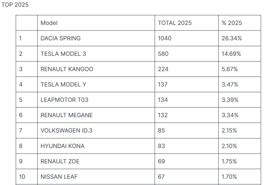Select the DACIA SPRING model cell
The height and width of the screenshot is (185, 267).
(x=60, y=38)
